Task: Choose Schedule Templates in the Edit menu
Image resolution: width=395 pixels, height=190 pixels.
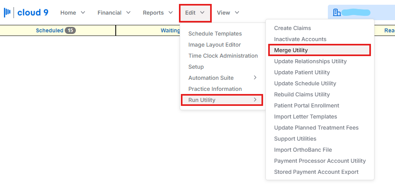Action: tap(215, 34)
